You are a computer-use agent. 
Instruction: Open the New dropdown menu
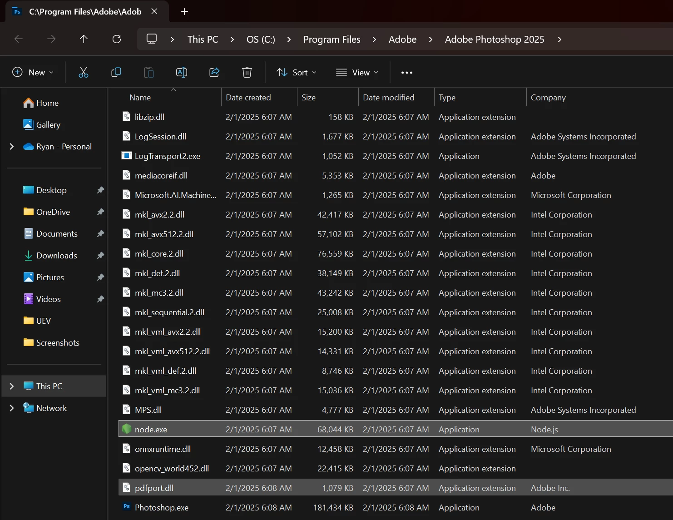point(33,73)
